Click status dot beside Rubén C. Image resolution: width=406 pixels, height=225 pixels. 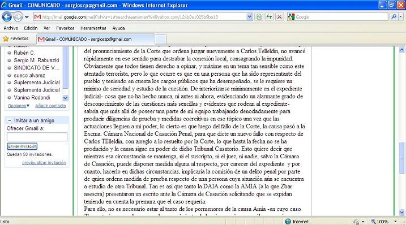[x=9, y=53]
